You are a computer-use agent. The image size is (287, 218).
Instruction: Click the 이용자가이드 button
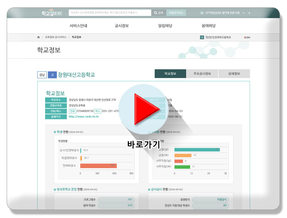[x=176, y=13]
